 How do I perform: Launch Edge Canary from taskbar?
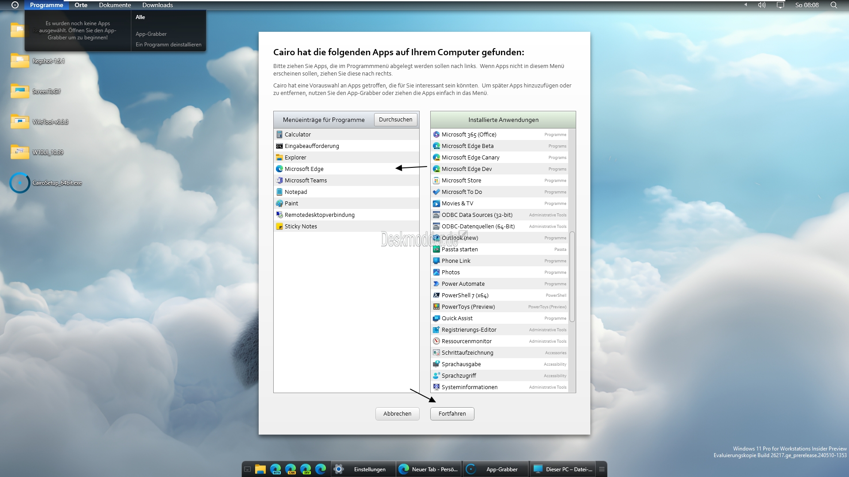pyautogui.click(x=291, y=469)
